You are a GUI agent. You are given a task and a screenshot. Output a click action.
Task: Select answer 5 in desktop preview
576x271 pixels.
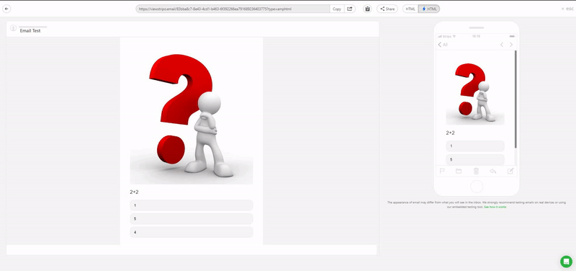(x=192, y=219)
